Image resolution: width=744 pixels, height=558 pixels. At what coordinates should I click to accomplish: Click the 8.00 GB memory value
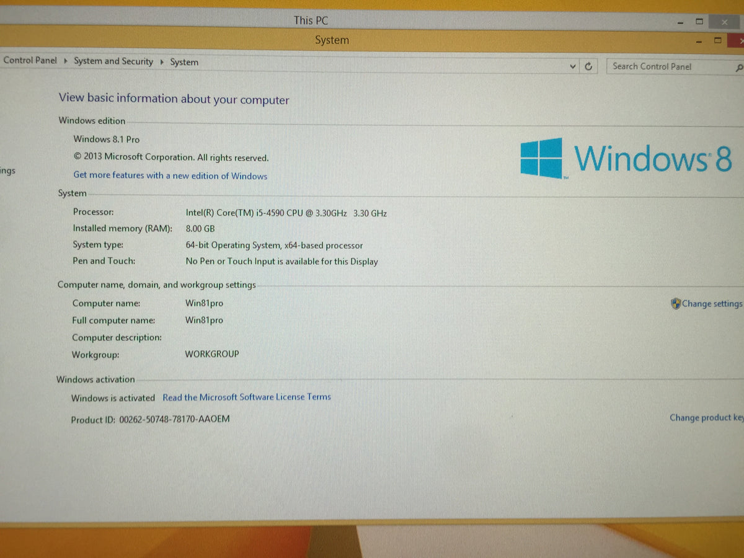coord(200,229)
